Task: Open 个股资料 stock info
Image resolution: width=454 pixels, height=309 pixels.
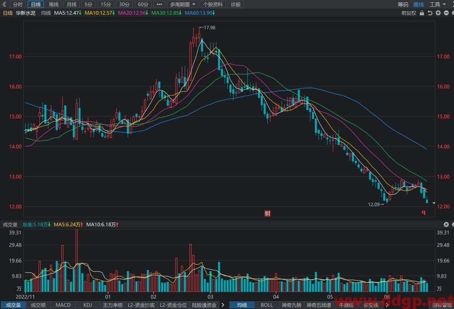Action: pos(213,4)
